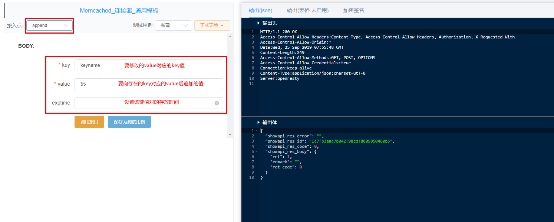Click the form scrollbar down arrow
The width and height of the screenshot is (554, 222).
(230, 135)
